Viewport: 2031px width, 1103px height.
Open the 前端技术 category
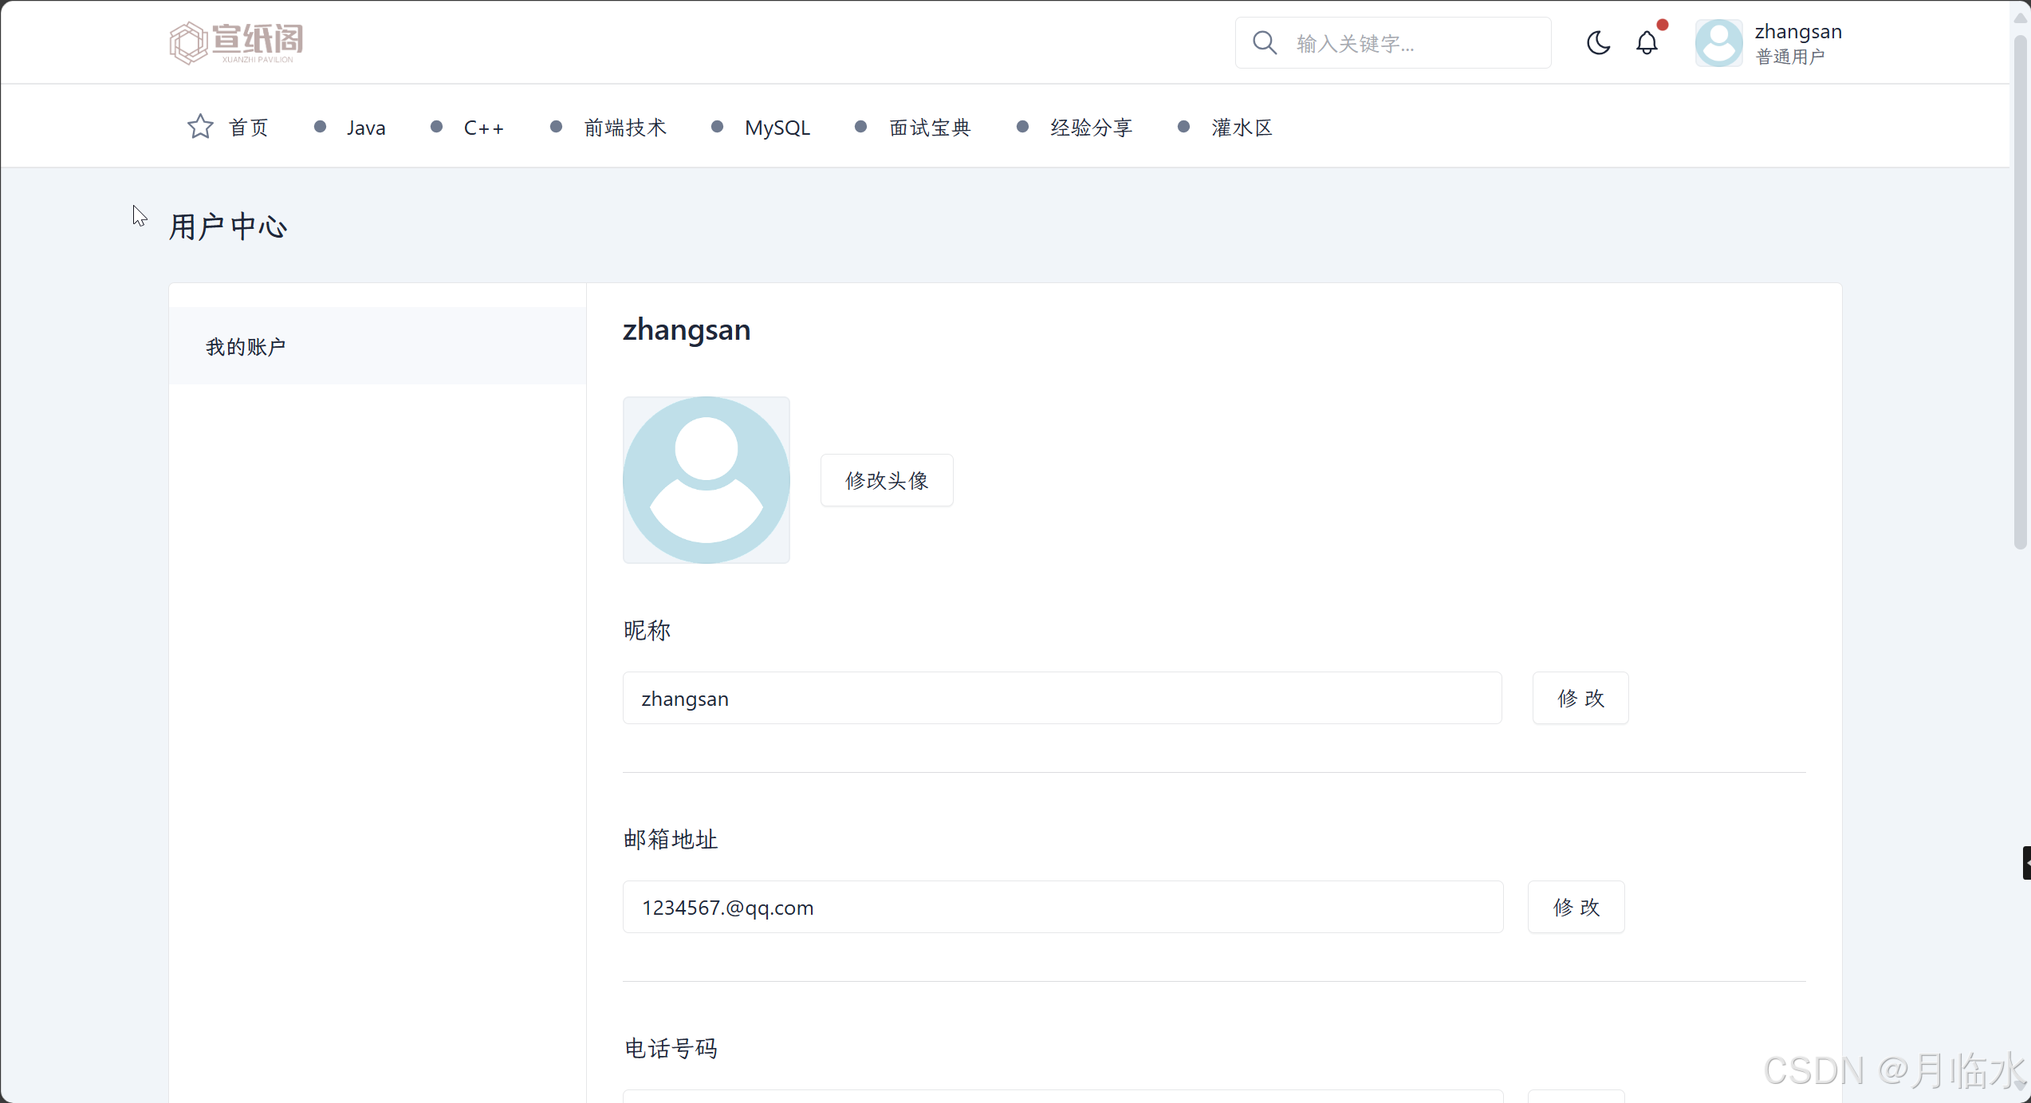(x=624, y=128)
